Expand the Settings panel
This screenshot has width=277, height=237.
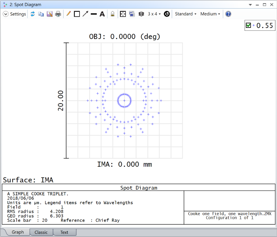[5, 14]
